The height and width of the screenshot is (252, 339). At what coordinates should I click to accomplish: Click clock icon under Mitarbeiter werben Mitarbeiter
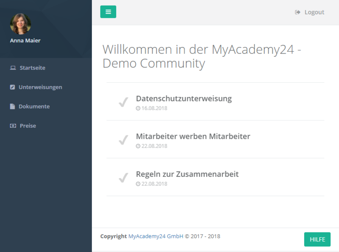point(138,146)
